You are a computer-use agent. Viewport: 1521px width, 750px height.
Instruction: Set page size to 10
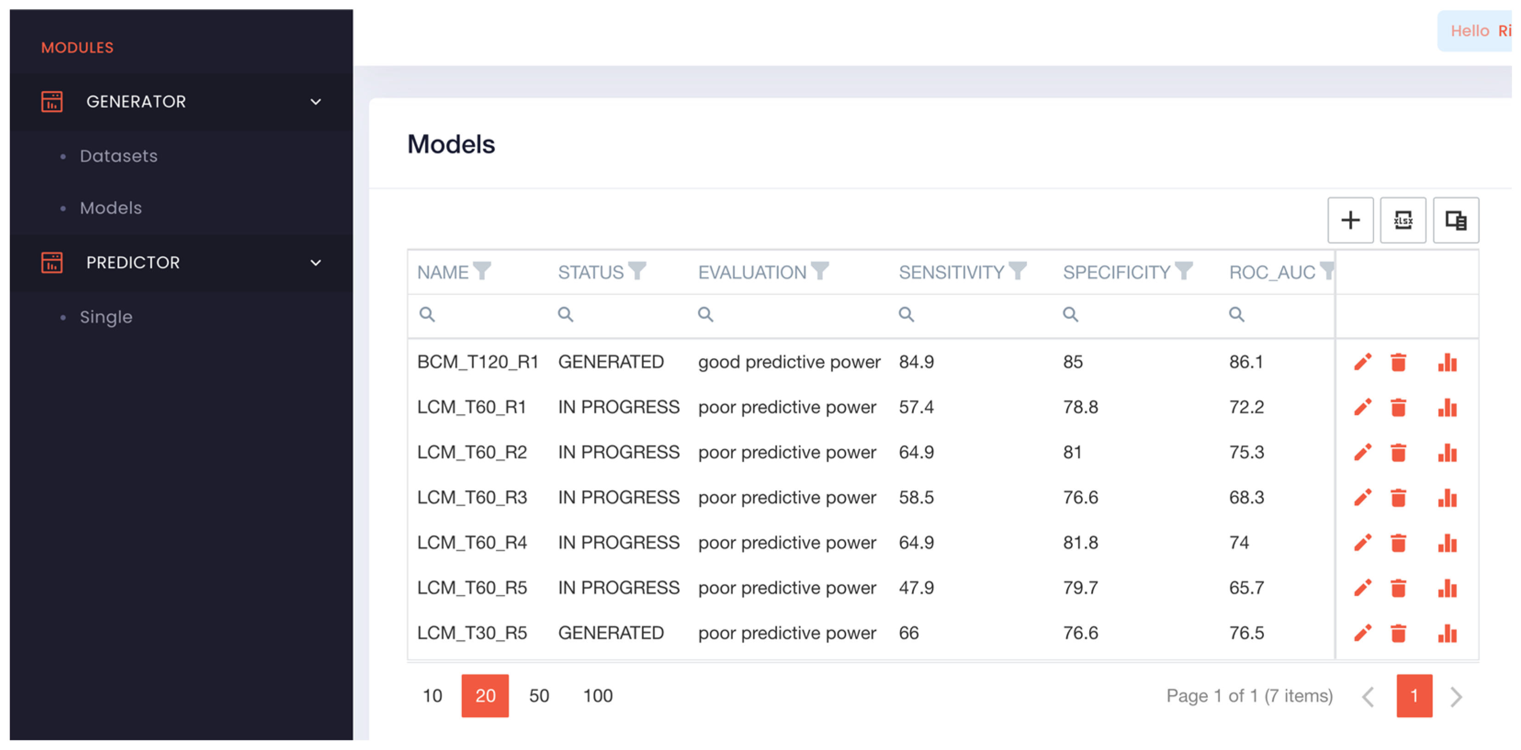[x=432, y=695]
